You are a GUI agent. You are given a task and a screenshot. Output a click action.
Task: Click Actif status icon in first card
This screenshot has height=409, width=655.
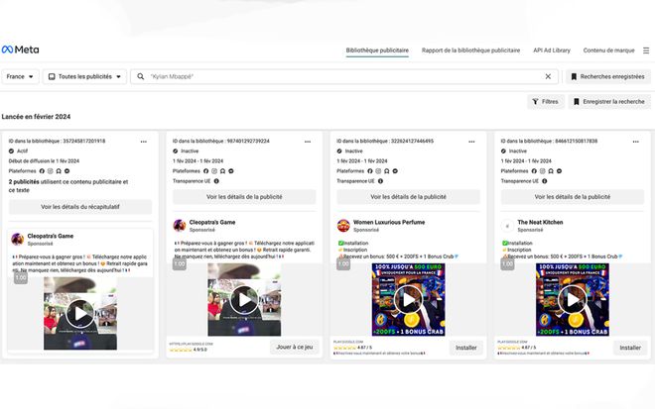(11, 151)
